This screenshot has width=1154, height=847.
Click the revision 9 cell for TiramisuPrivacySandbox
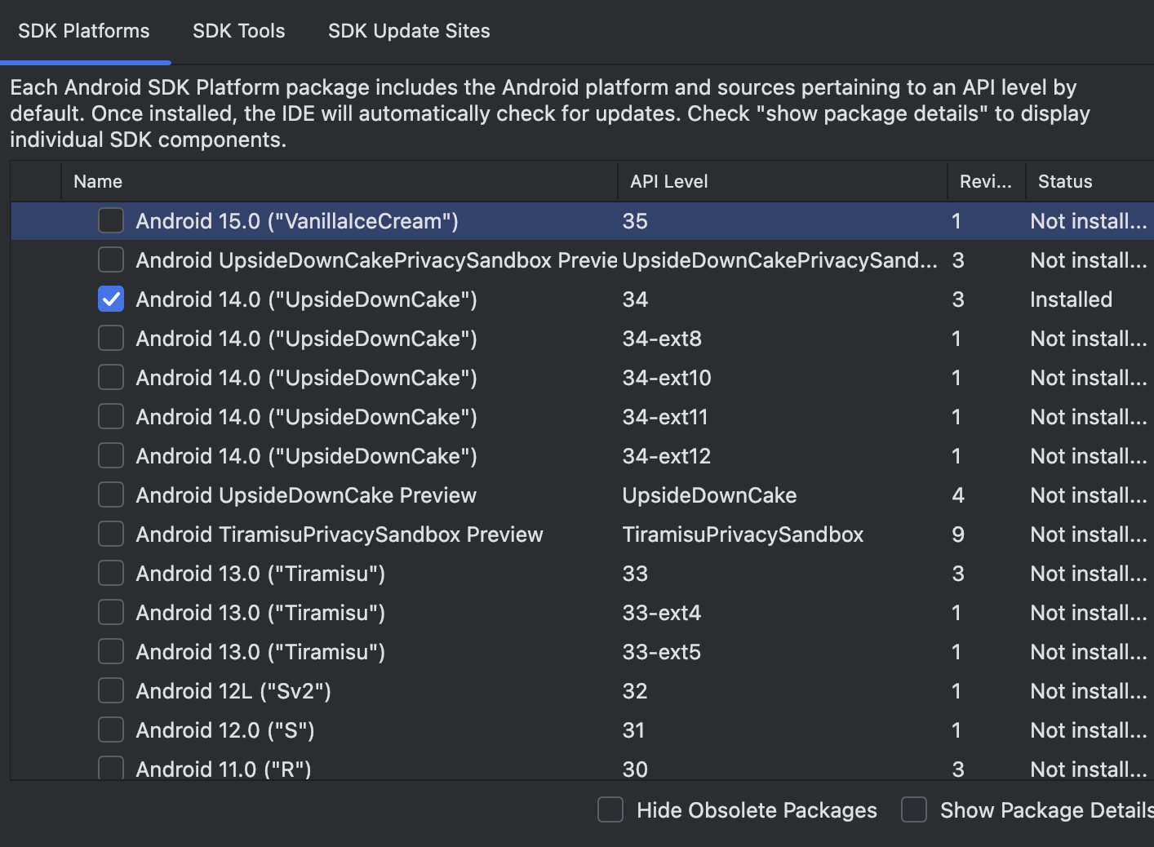pos(958,534)
